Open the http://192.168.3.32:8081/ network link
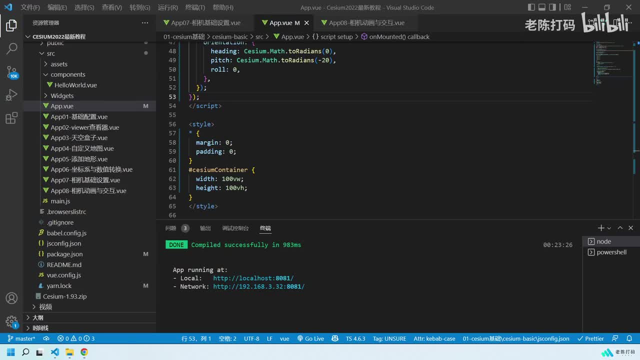640x360 pixels. pos(258,286)
